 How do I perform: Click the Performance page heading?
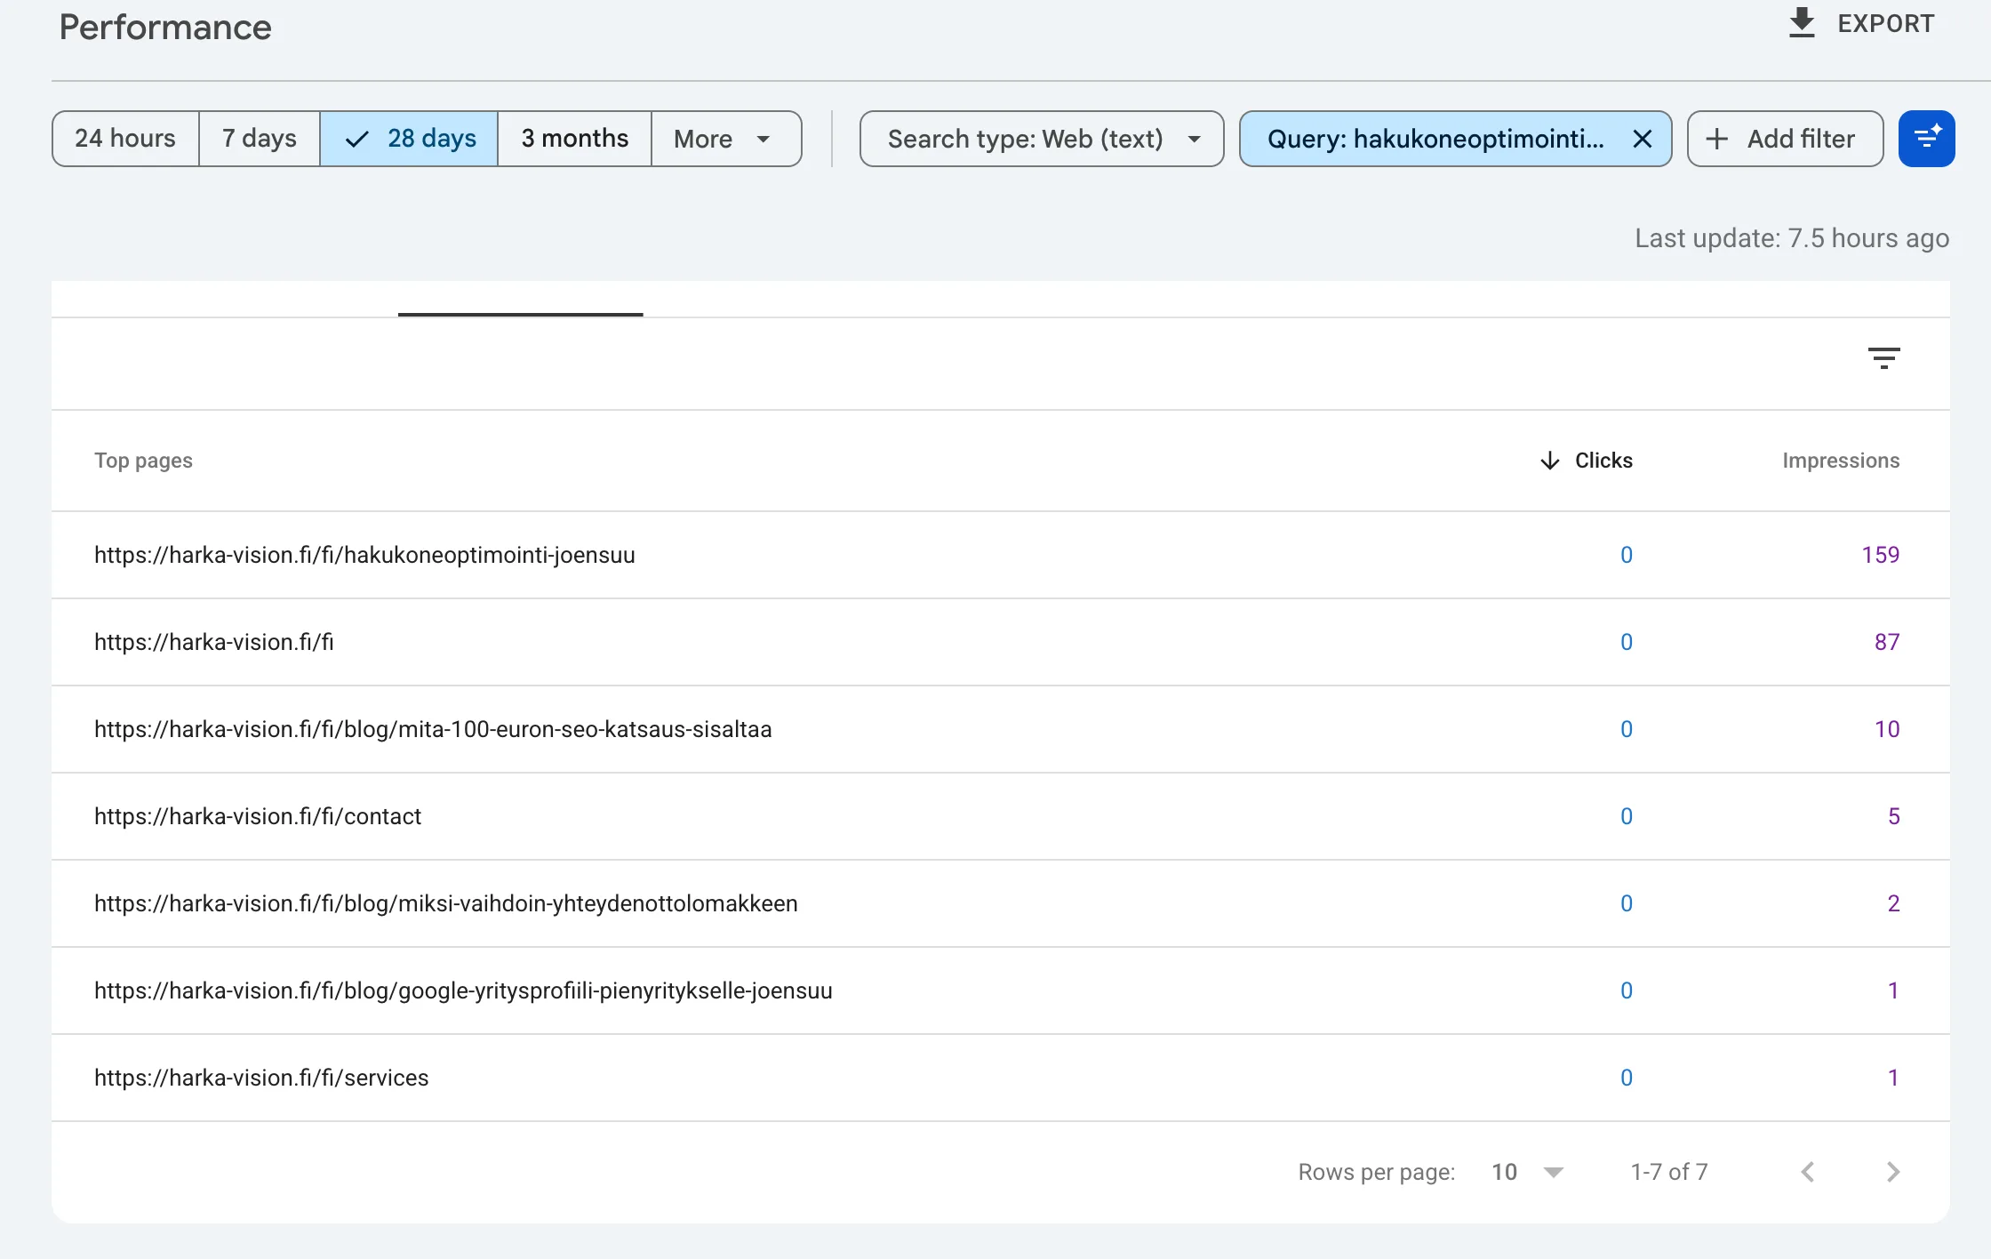165,28
